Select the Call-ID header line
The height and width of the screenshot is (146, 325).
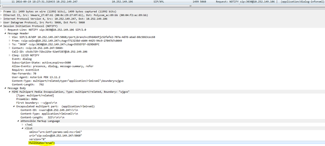click(50, 52)
